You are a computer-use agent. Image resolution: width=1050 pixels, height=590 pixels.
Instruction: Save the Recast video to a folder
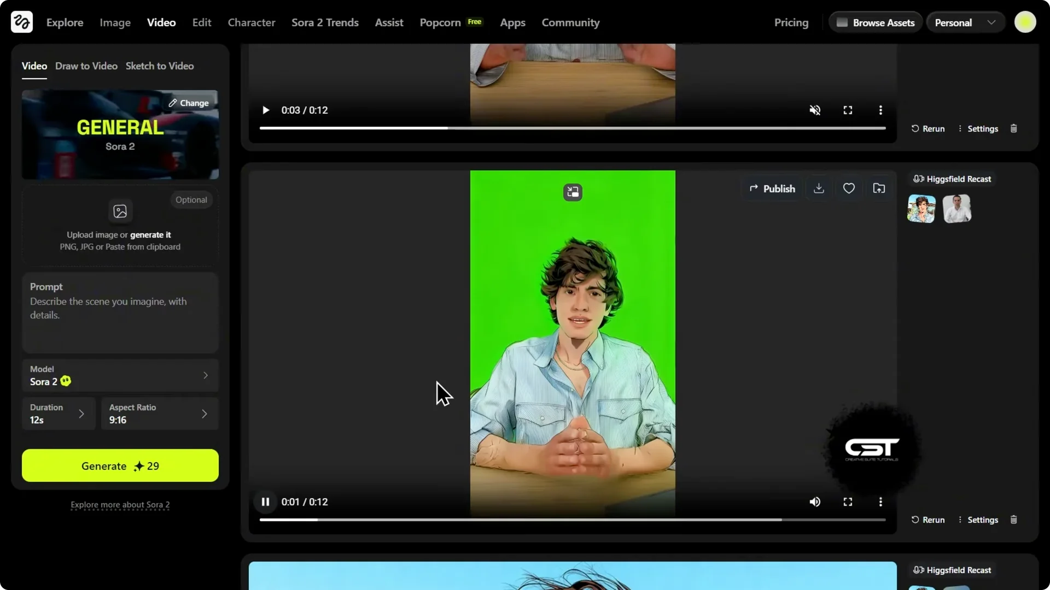click(879, 188)
